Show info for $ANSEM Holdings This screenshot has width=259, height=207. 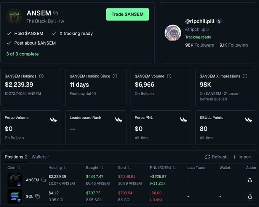coord(41,76)
